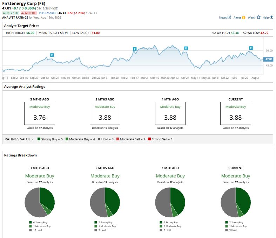Image resolution: width=276 pixels, height=238 pixels.
Task: Click the Aug 3 date label on chart
Action: (x=255, y=78)
